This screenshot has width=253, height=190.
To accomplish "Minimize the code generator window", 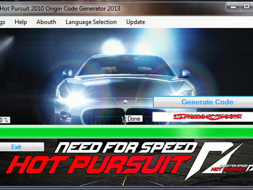I will 233,7.
